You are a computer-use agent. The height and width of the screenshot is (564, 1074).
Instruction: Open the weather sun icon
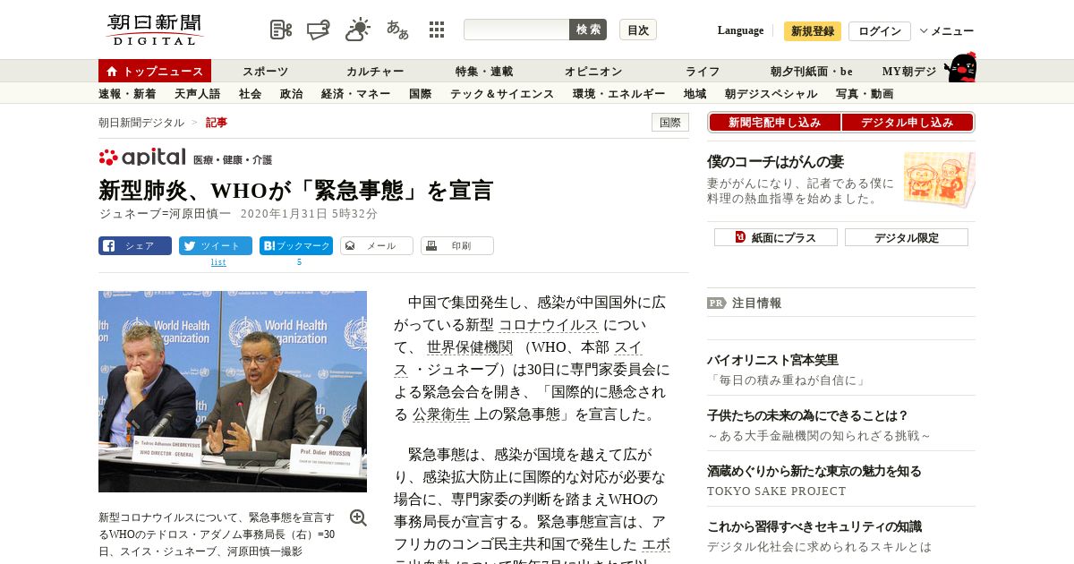pyautogui.click(x=358, y=30)
